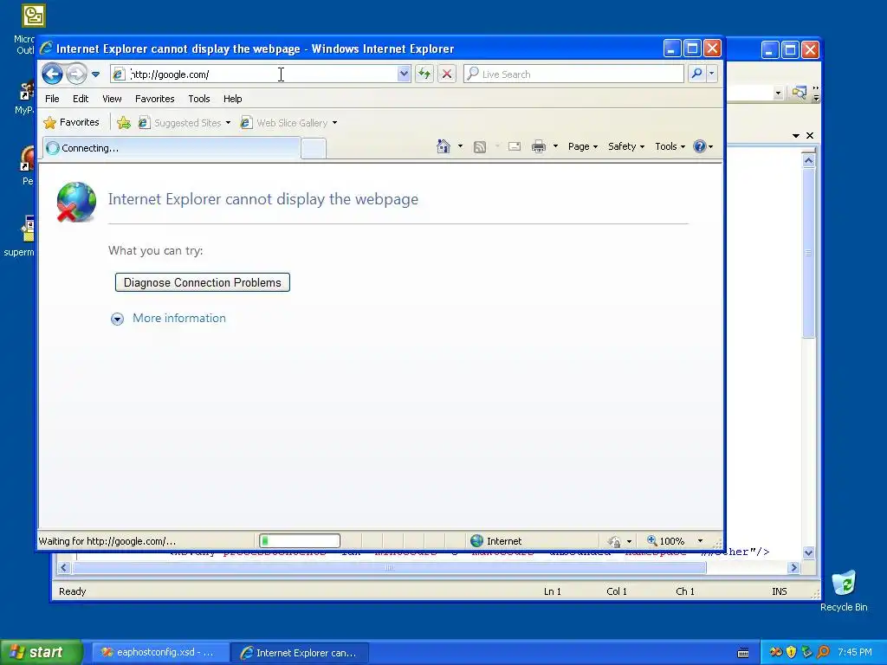The image size is (887, 665).
Task: Click the Internet zone globe icon
Action: 477,541
